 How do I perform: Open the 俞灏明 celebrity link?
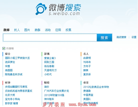(87, 58)
